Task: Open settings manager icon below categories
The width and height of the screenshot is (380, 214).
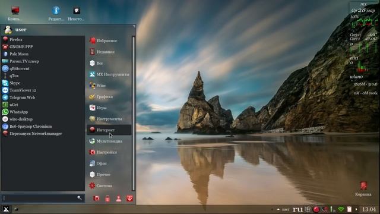Action: [x=96, y=199]
